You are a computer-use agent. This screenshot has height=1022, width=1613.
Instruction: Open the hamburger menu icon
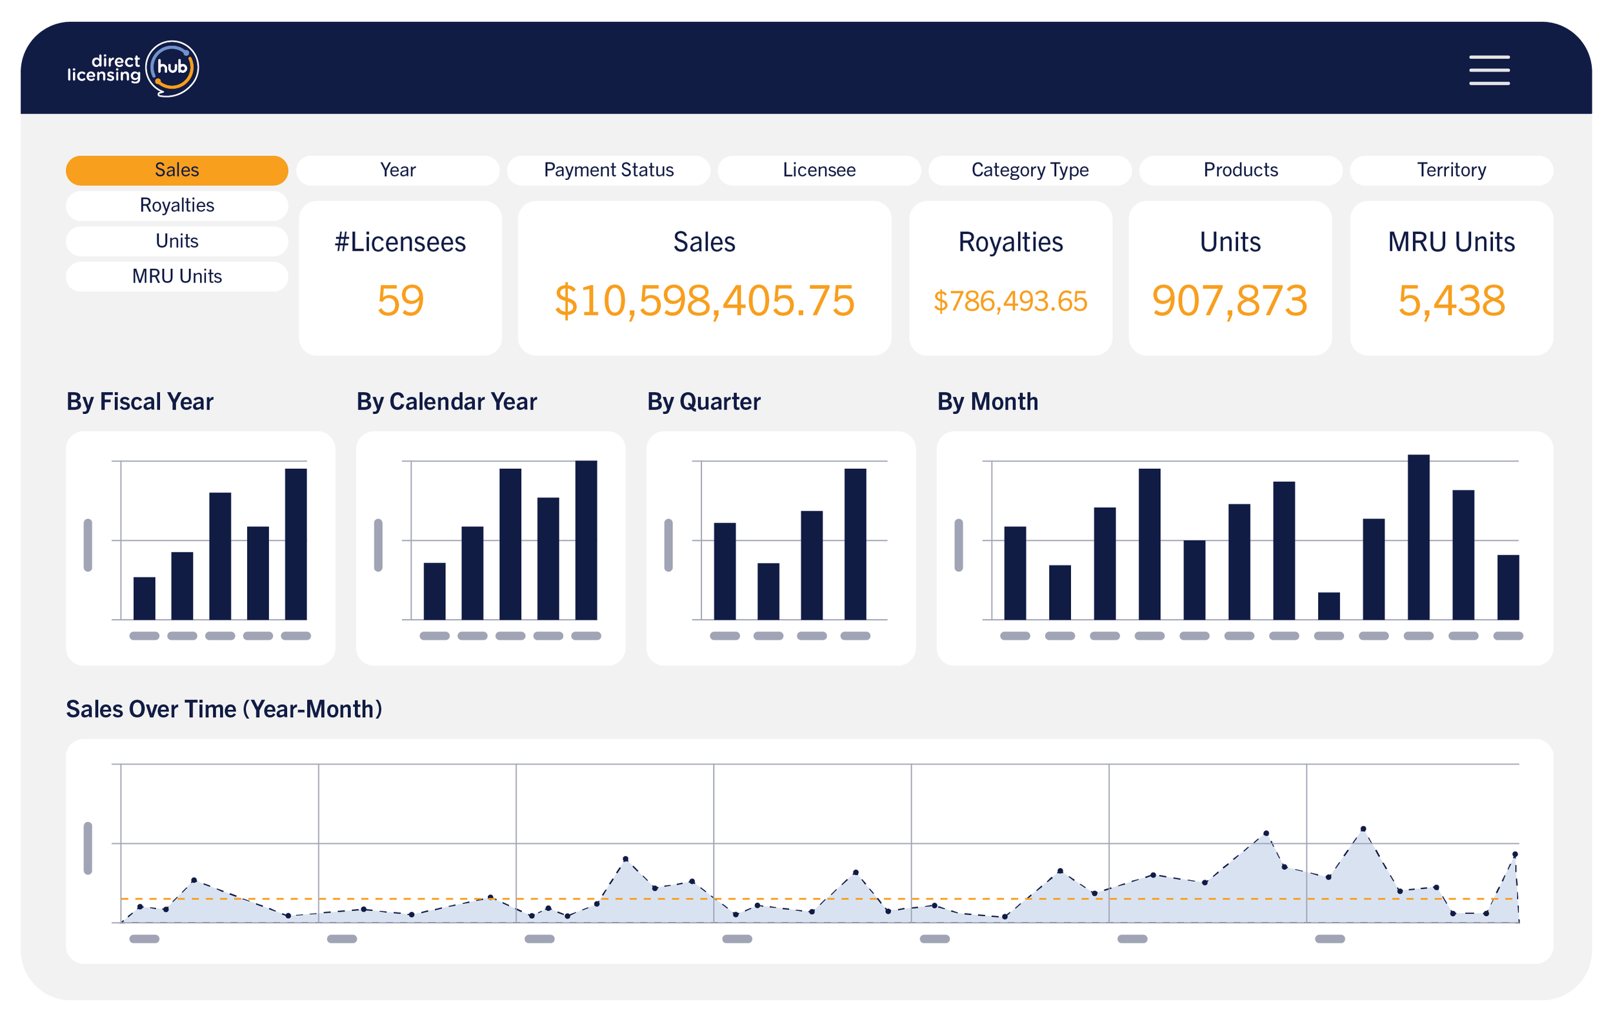point(1488,70)
